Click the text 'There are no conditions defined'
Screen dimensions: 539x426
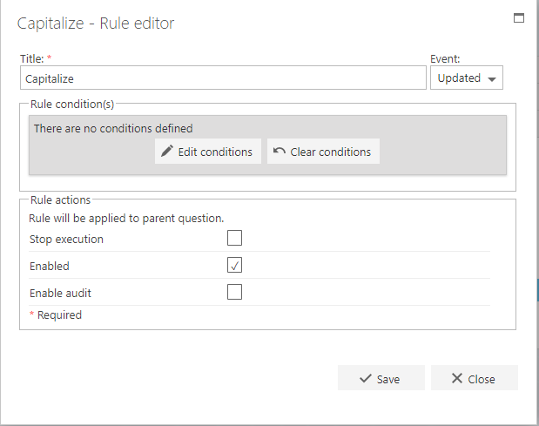(x=113, y=129)
